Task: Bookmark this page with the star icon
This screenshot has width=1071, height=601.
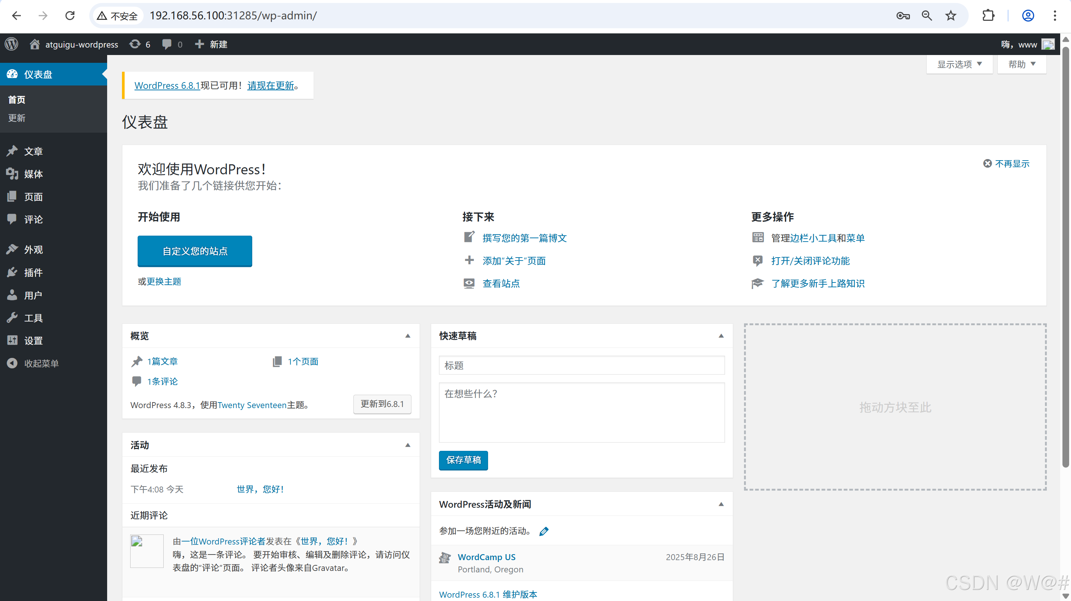Action: click(951, 16)
